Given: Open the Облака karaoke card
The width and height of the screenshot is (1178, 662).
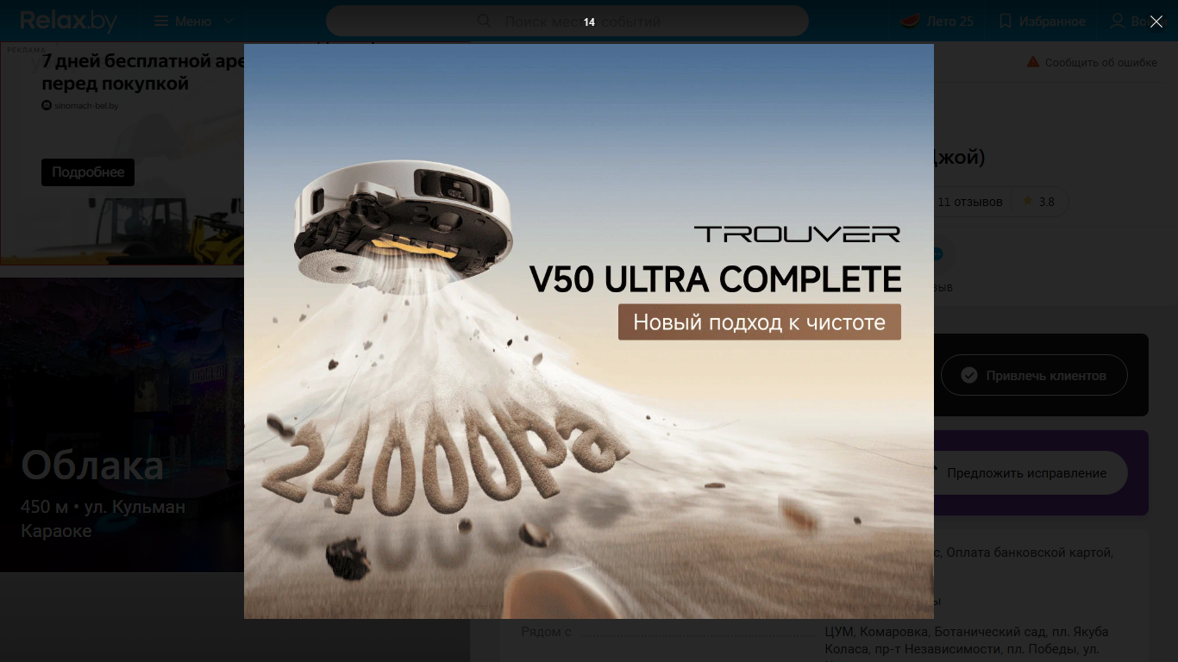Looking at the screenshot, I should point(122,425).
